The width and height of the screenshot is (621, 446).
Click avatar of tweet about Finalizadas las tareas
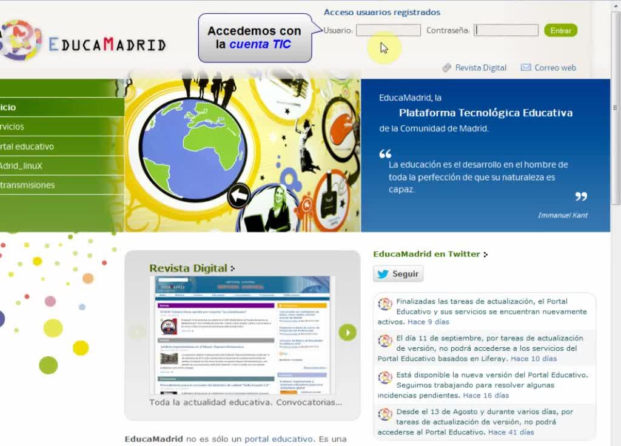(x=385, y=304)
